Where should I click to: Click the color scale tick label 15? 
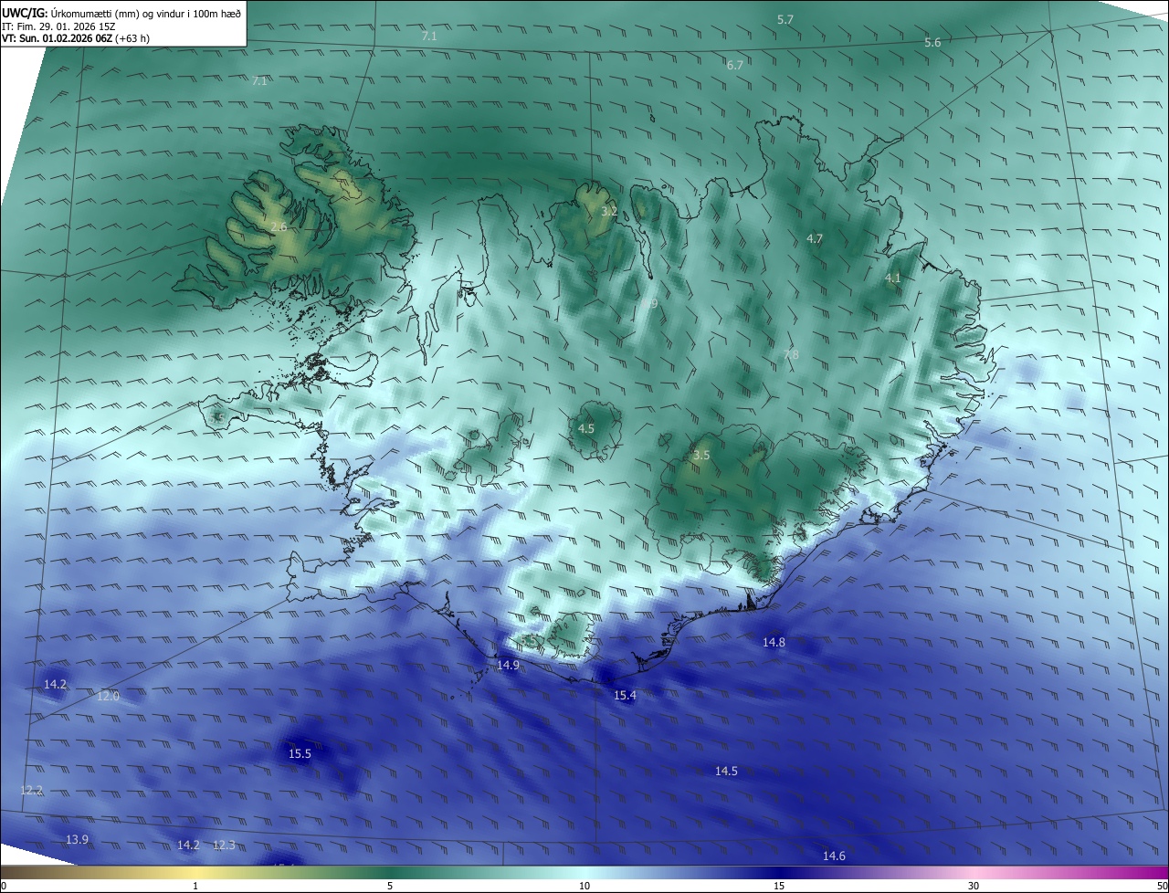point(779,887)
